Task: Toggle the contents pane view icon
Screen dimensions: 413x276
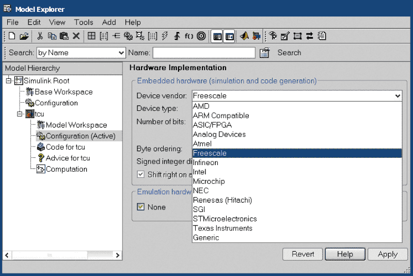Action: point(217,37)
